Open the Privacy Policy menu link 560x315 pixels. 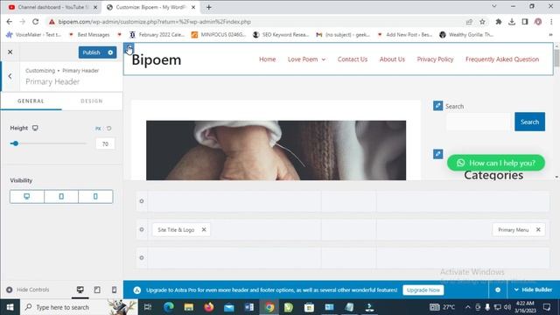[x=435, y=59]
